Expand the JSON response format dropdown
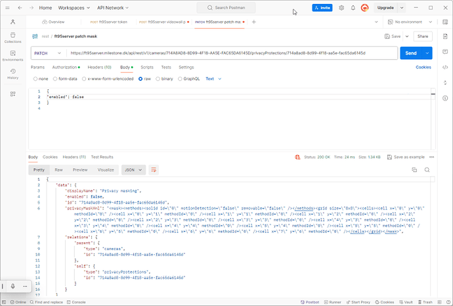Image resolution: width=453 pixels, height=306 pixels. 133,169
